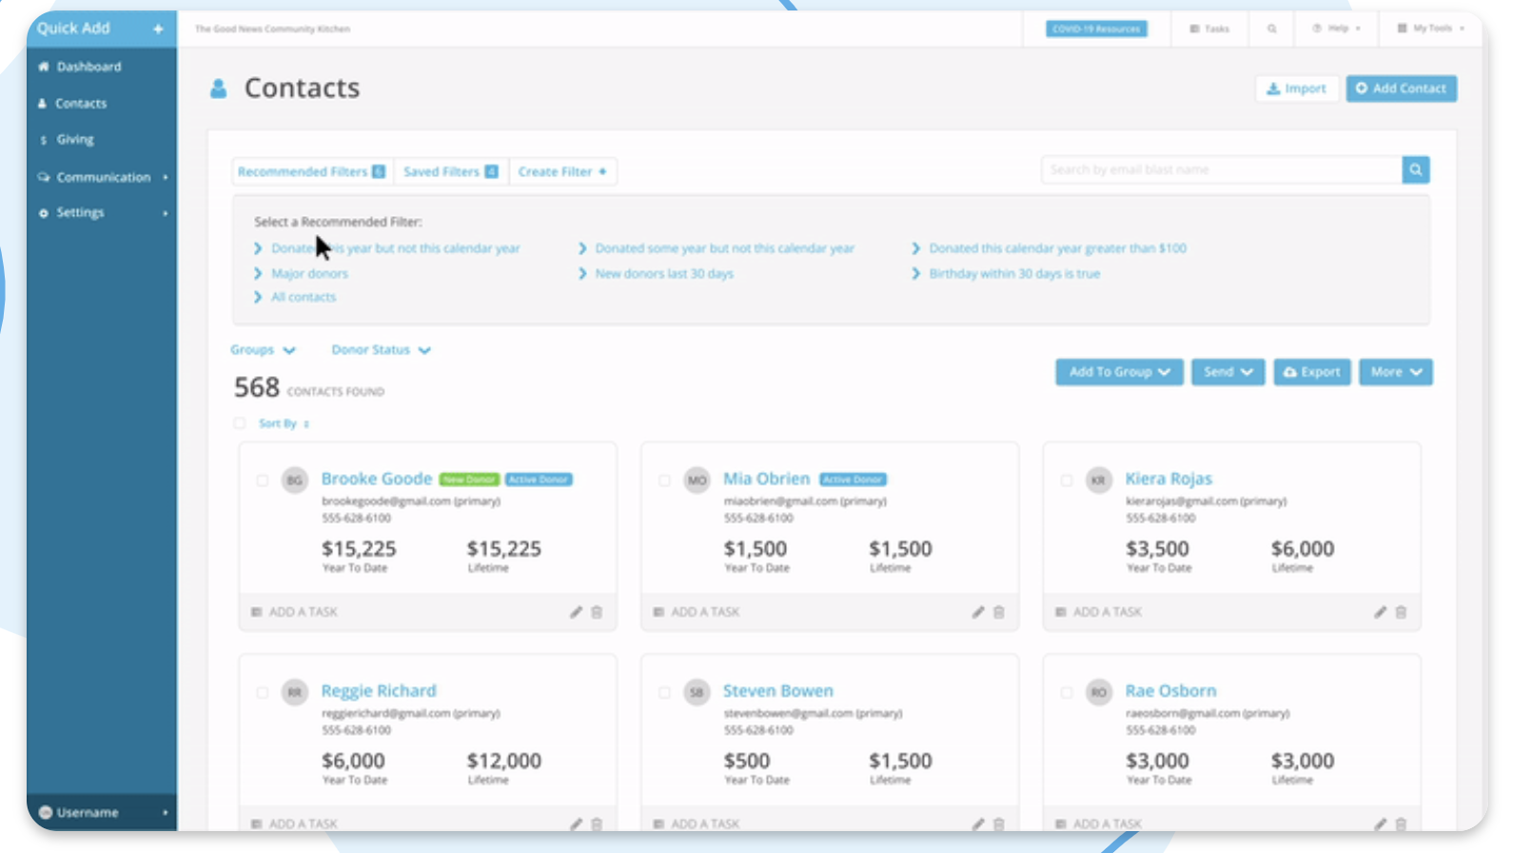Open Tasks in the top bar
Screen dimensions: 1530x853
[1209, 29]
